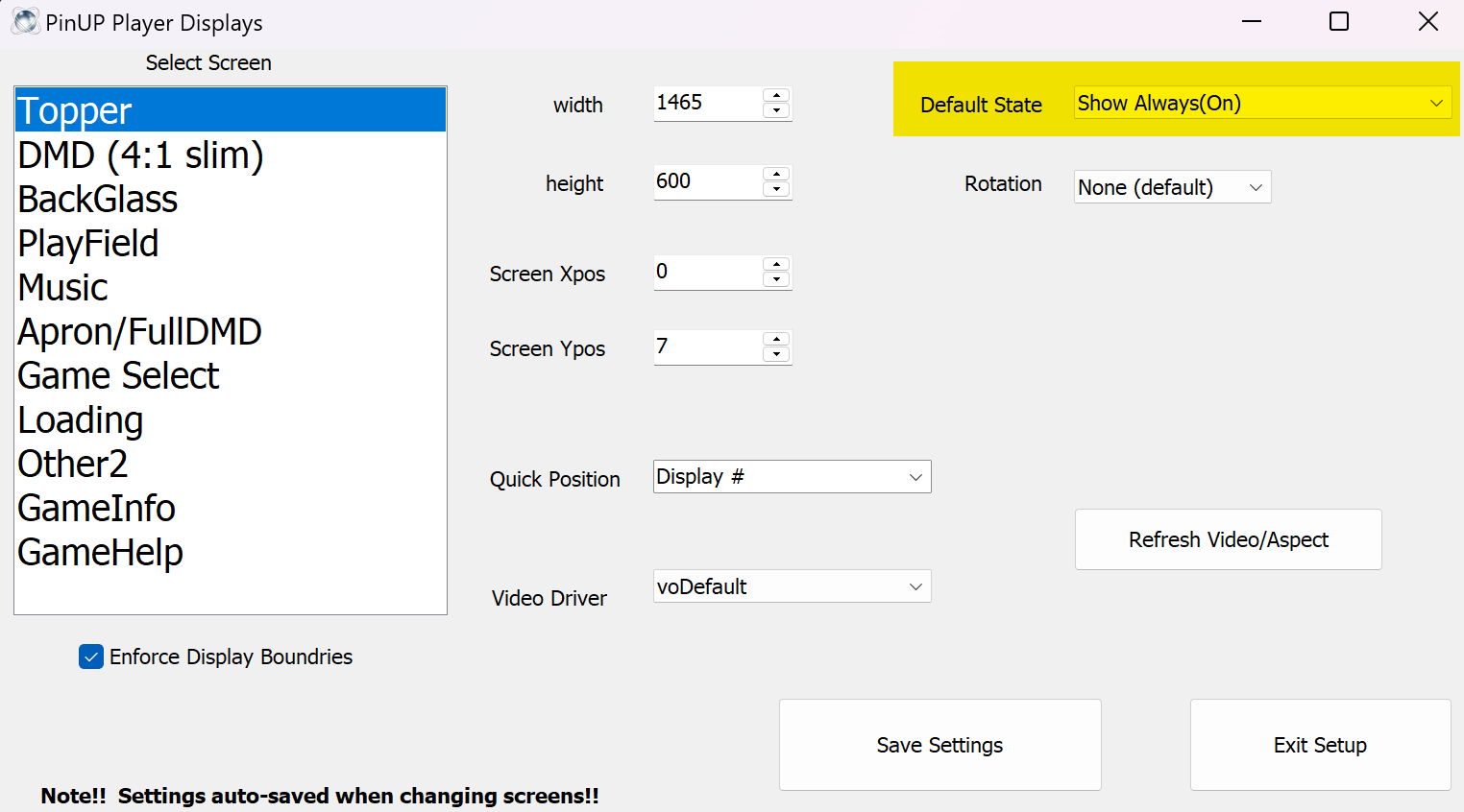The width and height of the screenshot is (1464, 812).
Task: Disable Enforce Display Boundries
Action: click(90, 657)
